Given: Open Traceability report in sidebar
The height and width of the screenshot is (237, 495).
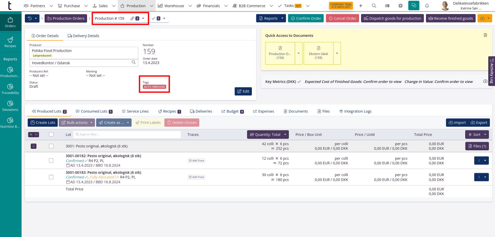Looking at the screenshot, I should point(10,89).
